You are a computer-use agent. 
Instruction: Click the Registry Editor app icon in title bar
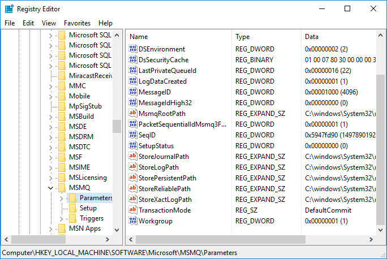tap(9, 9)
